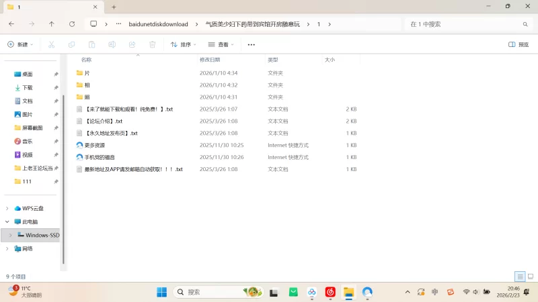Open the Start menu on the taskbar

pos(162,292)
